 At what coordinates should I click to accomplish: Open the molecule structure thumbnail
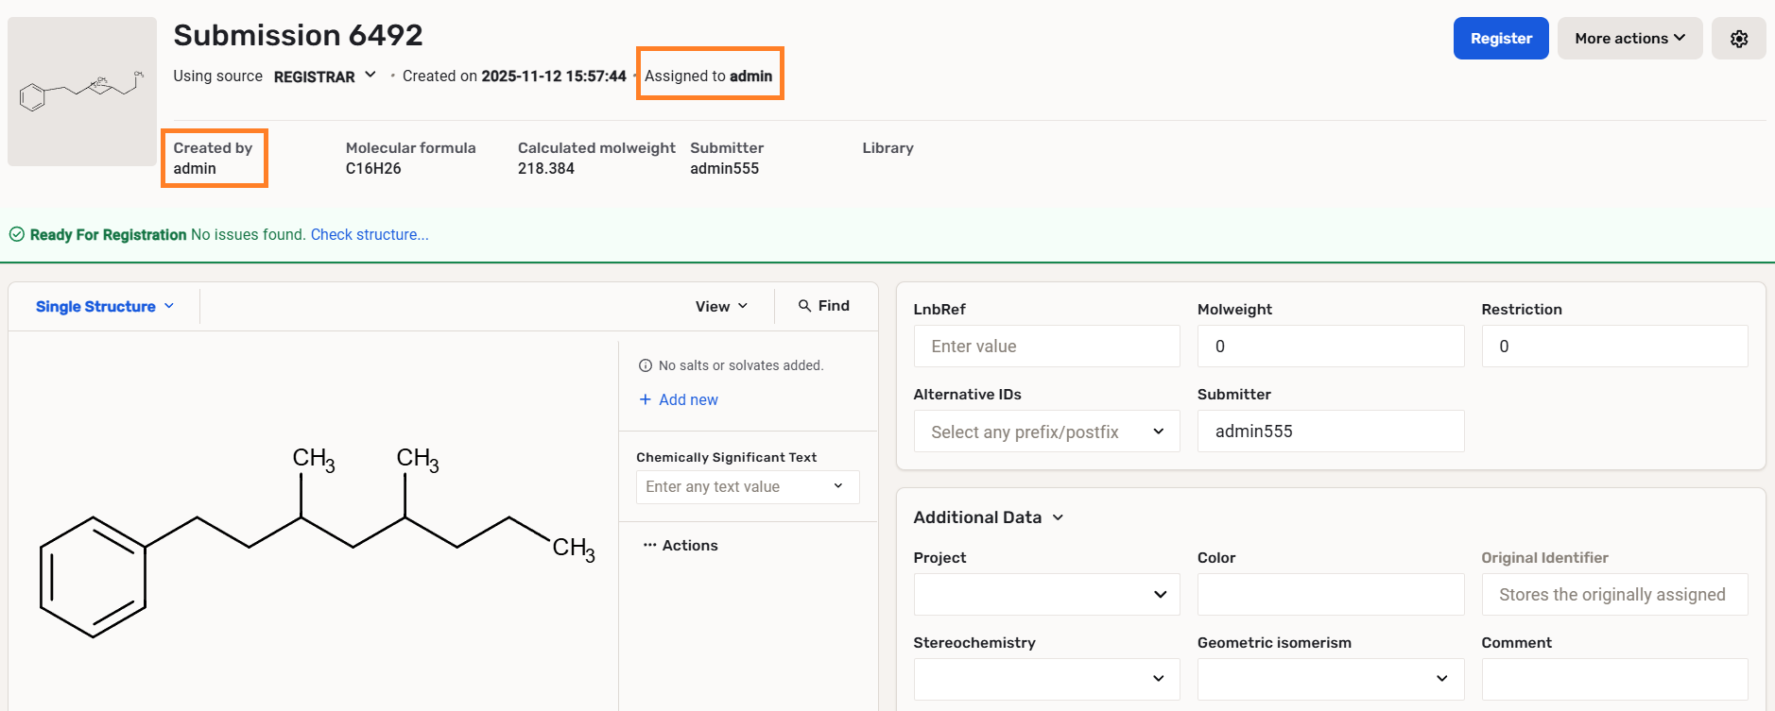click(82, 92)
